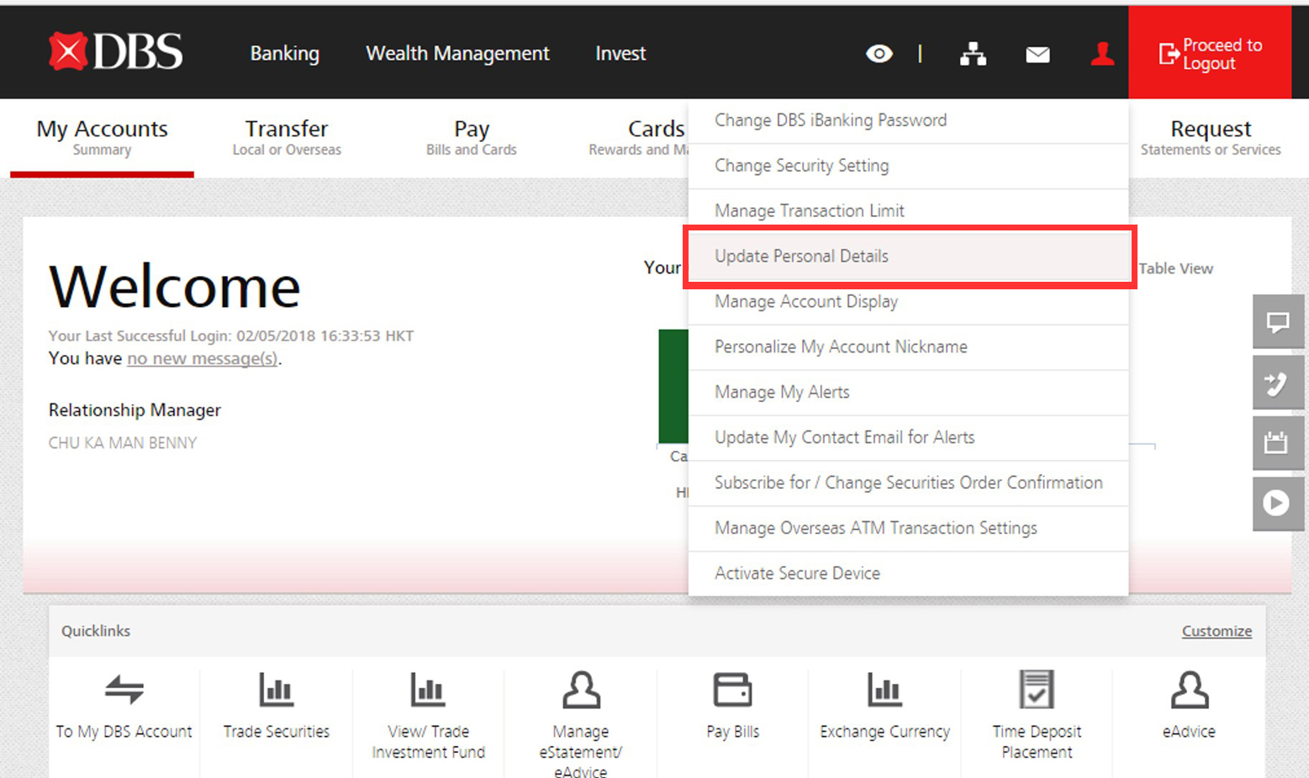Open the chat bubble sidebar icon
The width and height of the screenshot is (1309, 778).
(1277, 322)
